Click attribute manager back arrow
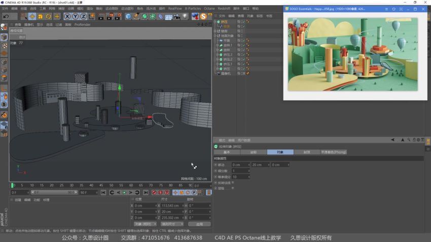The height and width of the screenshot is (242, 431). coord(392,140)
